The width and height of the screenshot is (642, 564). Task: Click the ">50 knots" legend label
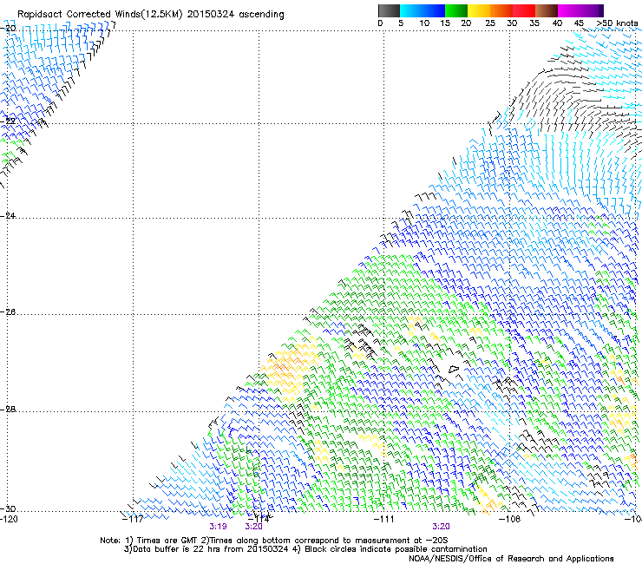pyautogui.click(x=617, y=23)
